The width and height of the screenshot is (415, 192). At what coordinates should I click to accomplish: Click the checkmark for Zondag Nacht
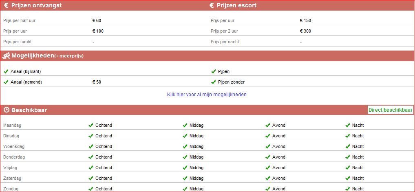point(348,189)
